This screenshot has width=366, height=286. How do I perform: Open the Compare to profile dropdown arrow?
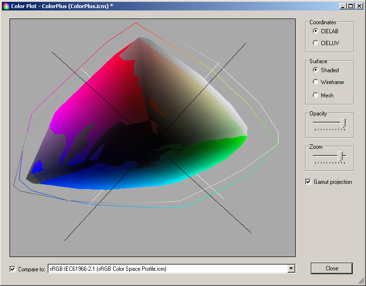(291, 268)
